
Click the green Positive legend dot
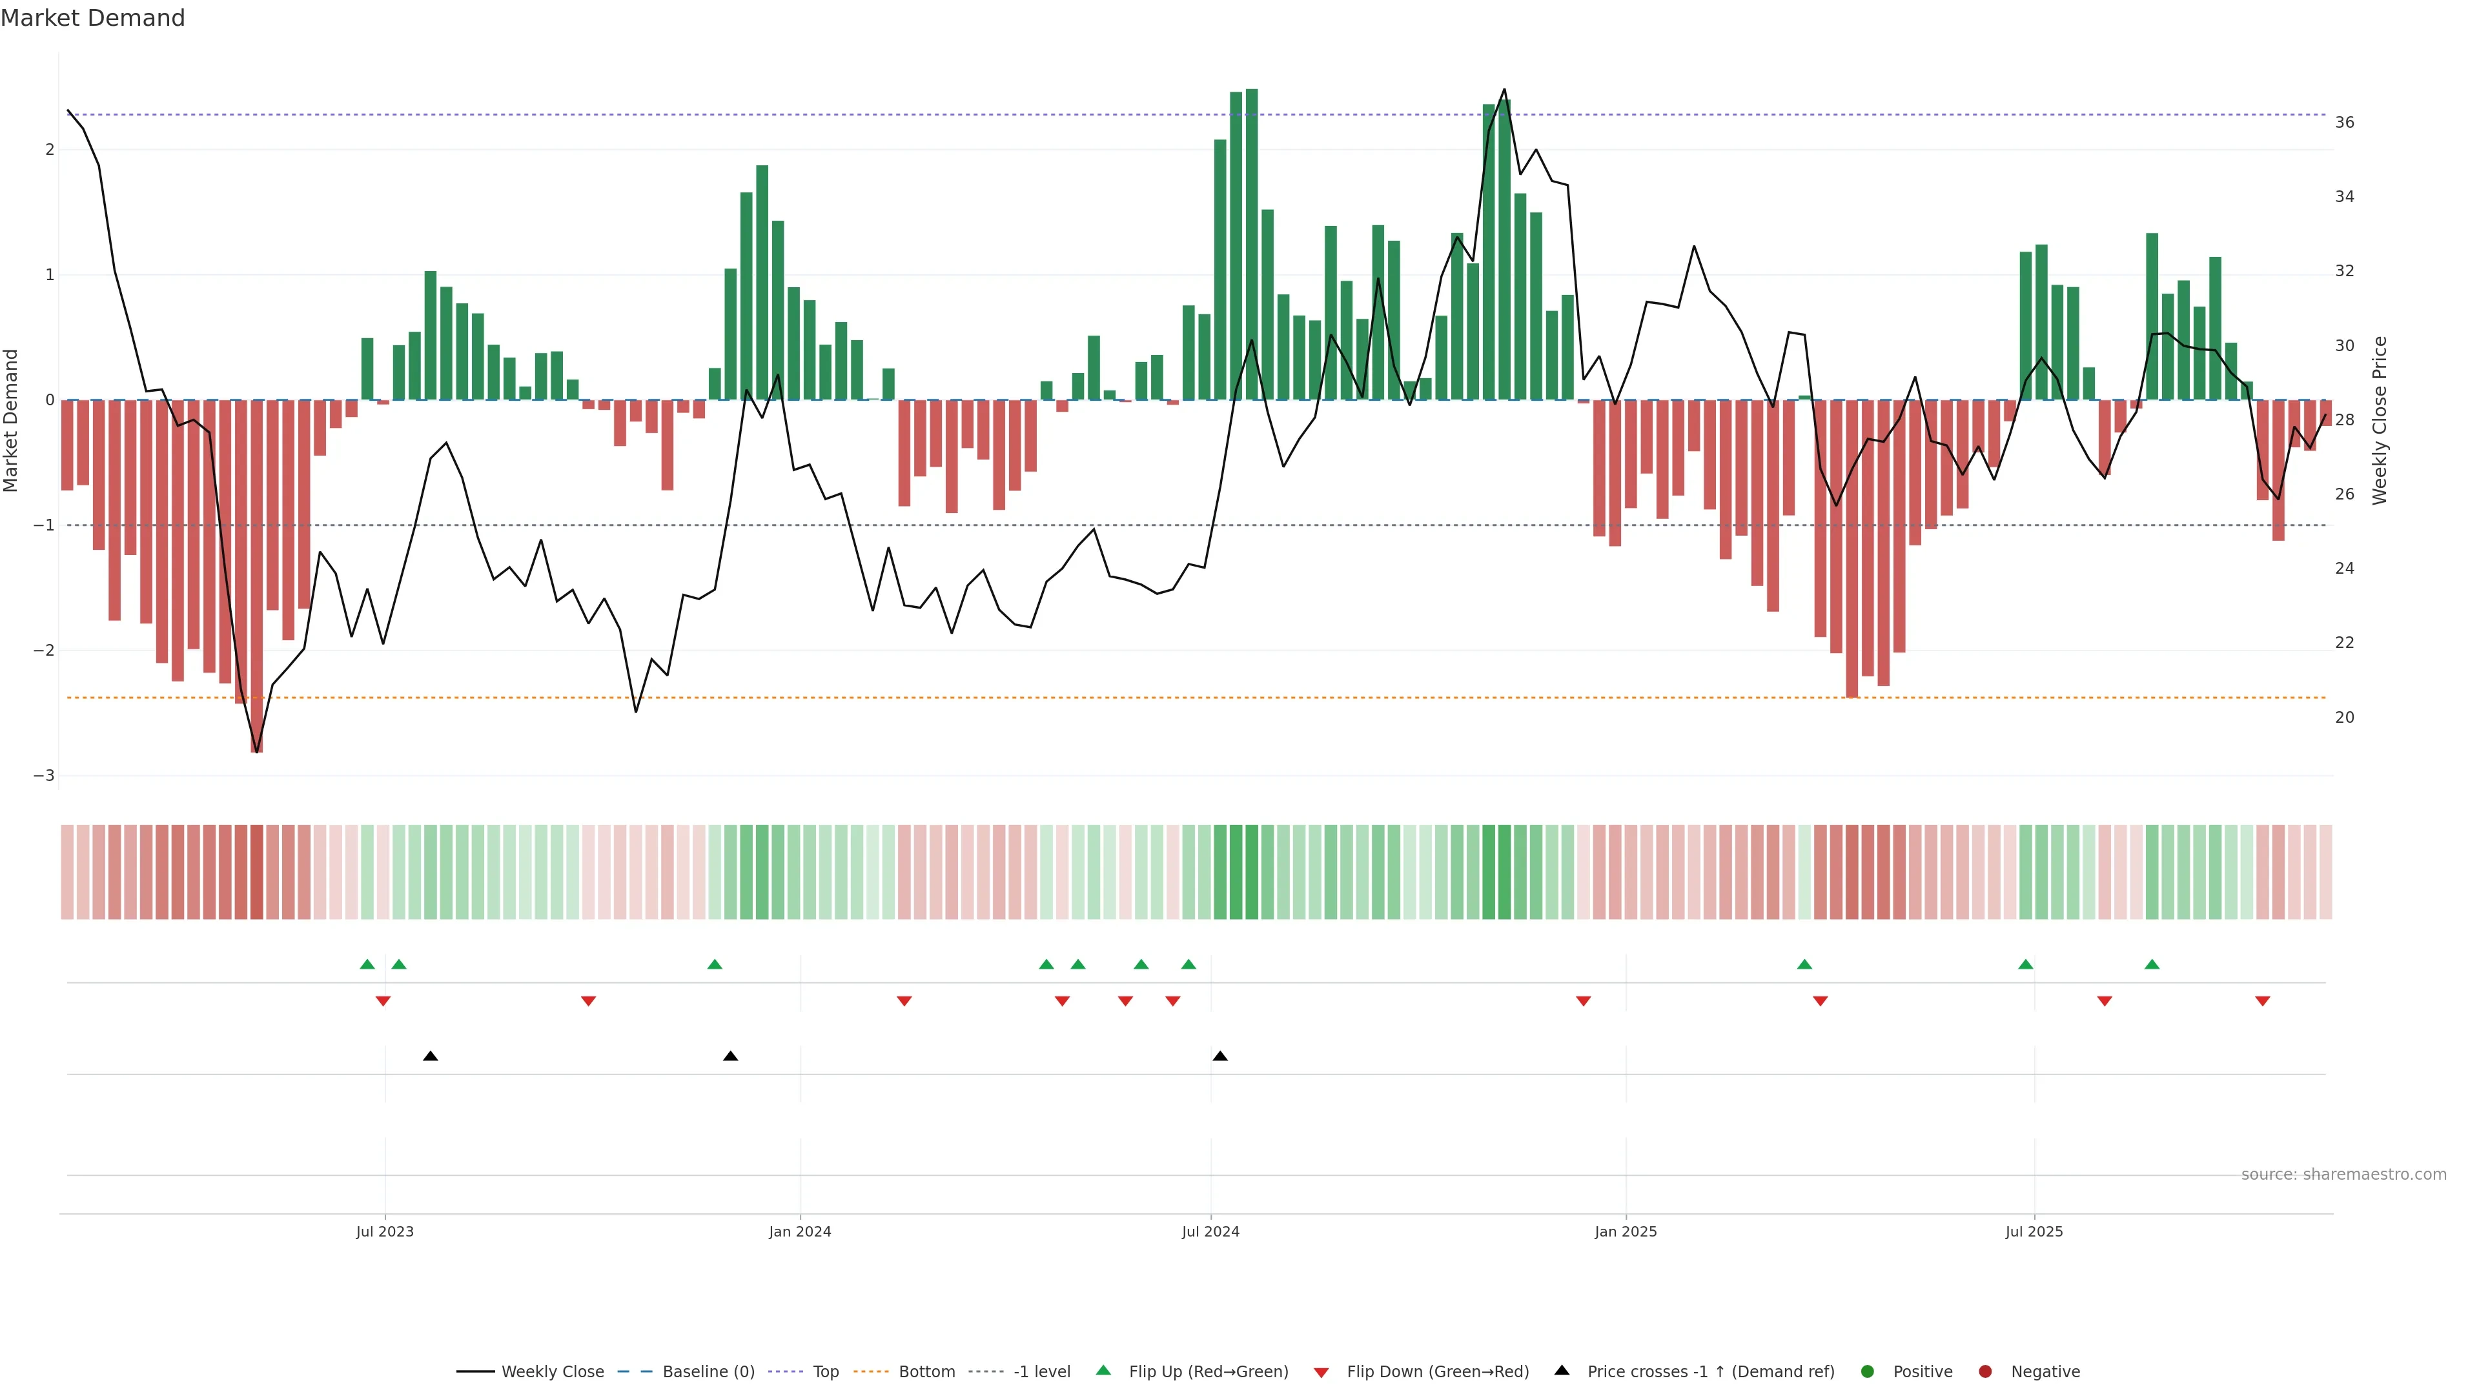point(1868,1372)
